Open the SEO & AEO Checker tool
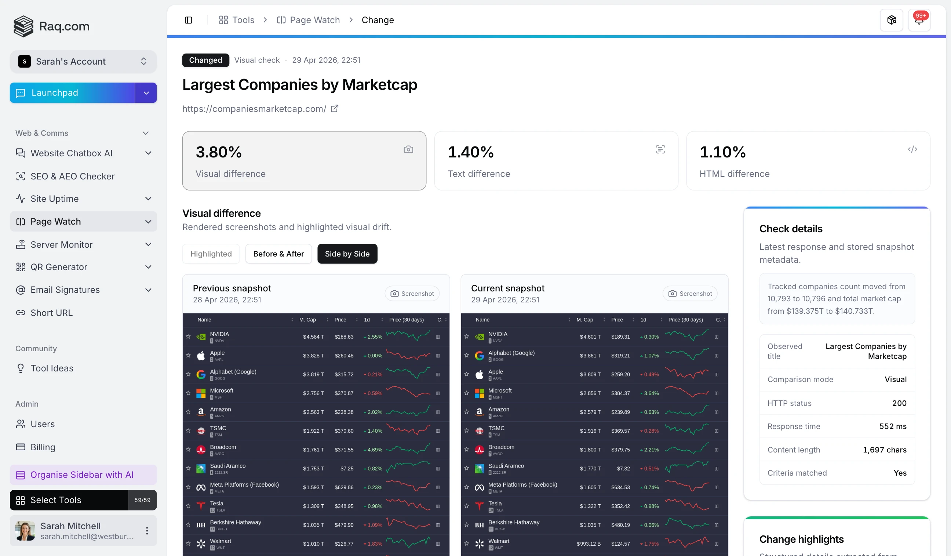This screenshot has width=951, height=556. coord(72,176)
